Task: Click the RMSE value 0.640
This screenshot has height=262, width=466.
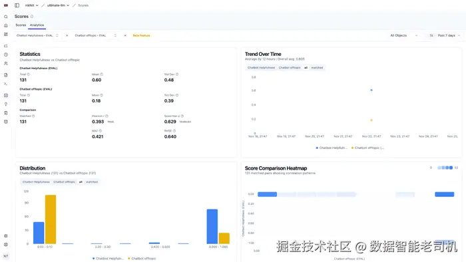Action: pos(170,136)
